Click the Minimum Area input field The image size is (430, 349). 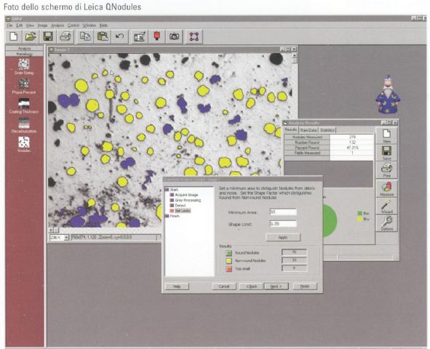pyautogui.click(x=283, y=212)
